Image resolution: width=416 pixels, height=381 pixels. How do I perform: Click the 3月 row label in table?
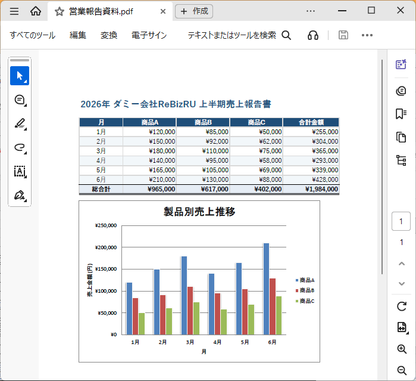click(x=101, y=151)
